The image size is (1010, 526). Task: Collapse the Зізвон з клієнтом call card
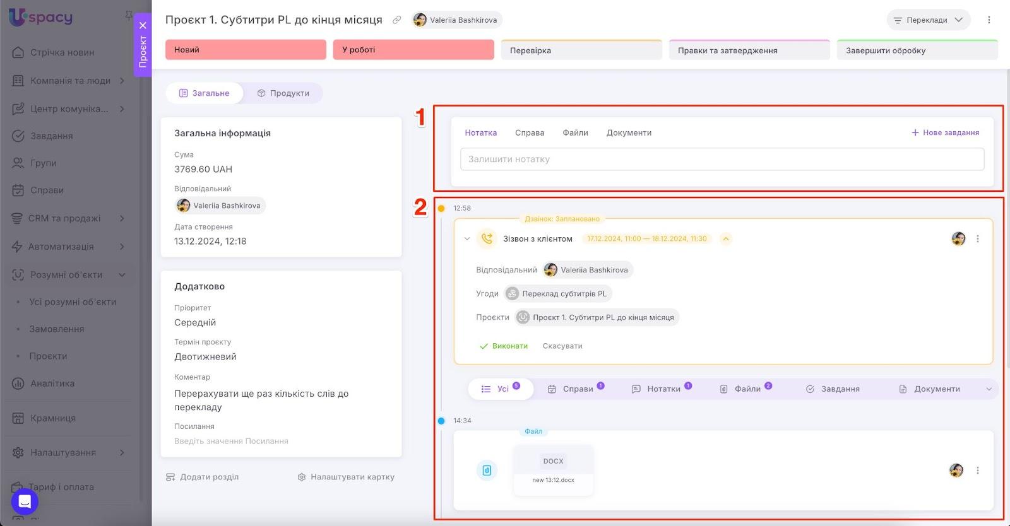click(x=467, y=239)
